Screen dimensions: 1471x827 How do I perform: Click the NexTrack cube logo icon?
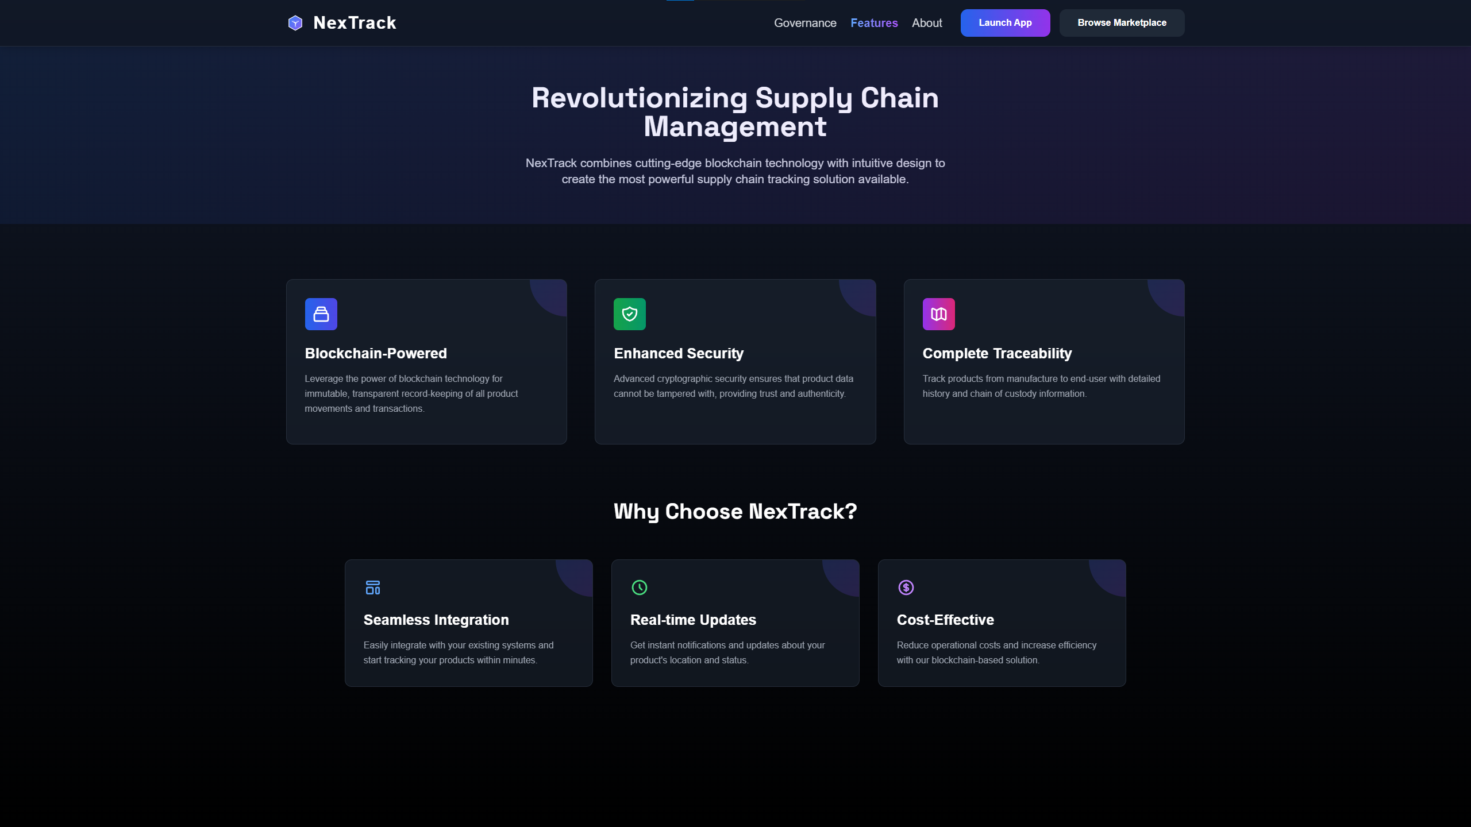(295, 23)
